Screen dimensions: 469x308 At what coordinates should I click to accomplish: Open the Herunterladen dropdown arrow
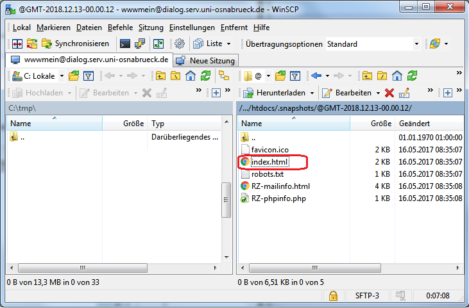(312, 93)
